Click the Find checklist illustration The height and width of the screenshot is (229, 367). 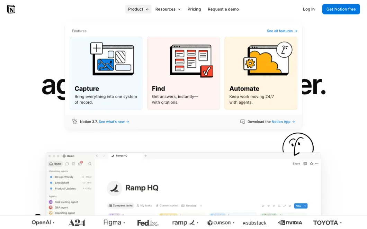point(191,61)
